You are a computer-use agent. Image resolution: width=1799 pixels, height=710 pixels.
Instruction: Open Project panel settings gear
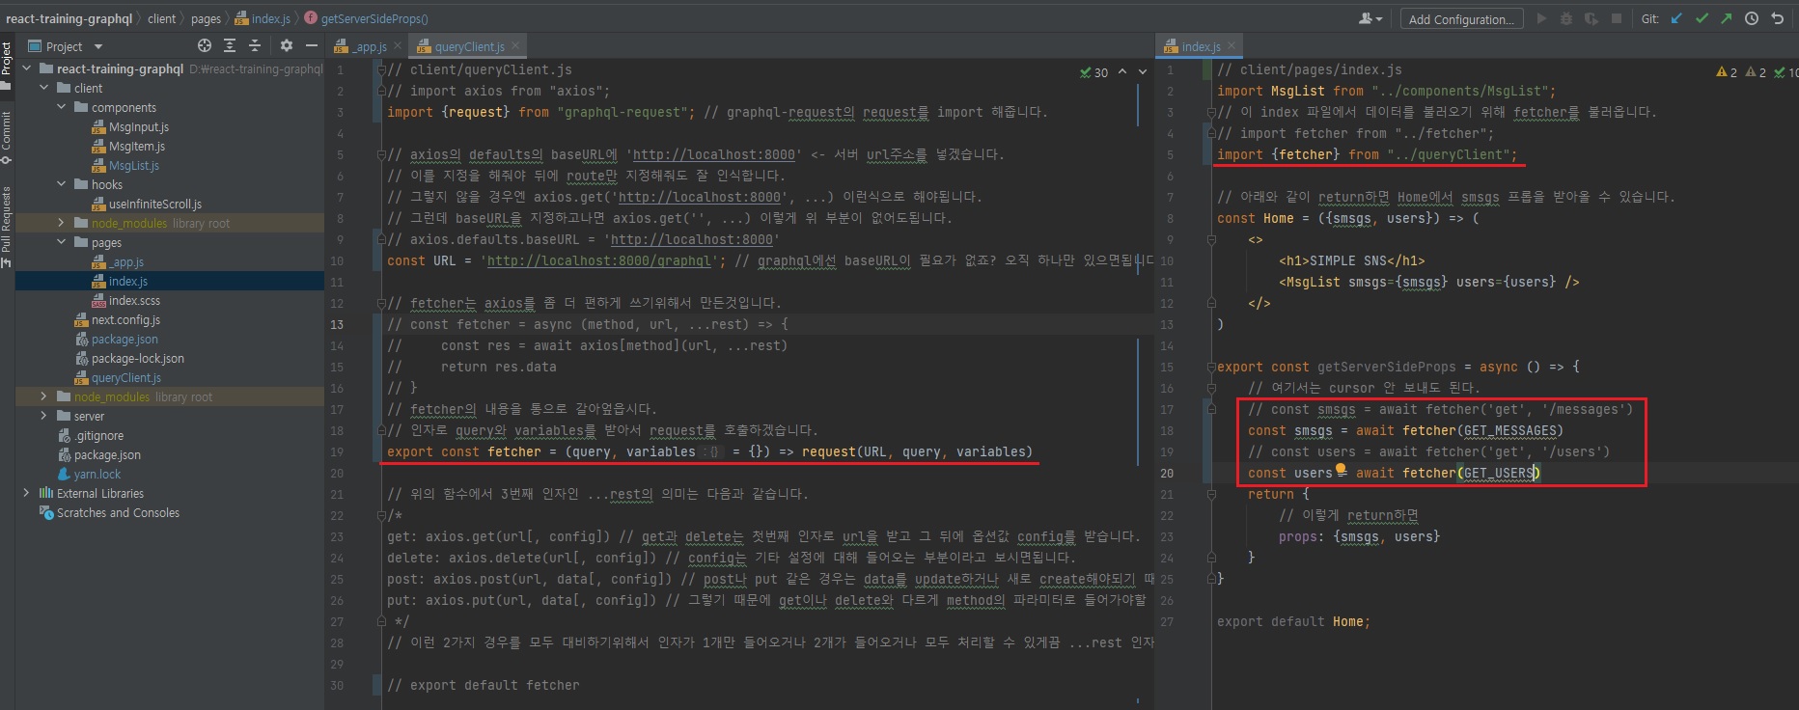pos(287,45)
